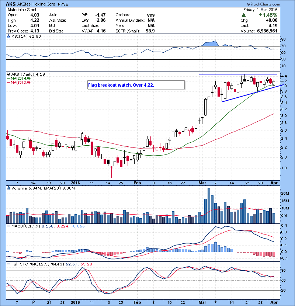Click the rising blue support trendline
Viewport: 295px width, 306px height.
click(253, 93)
